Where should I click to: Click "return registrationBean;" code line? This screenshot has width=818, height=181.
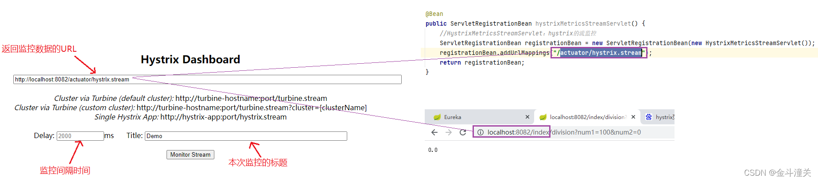click(x=482, y=62)
